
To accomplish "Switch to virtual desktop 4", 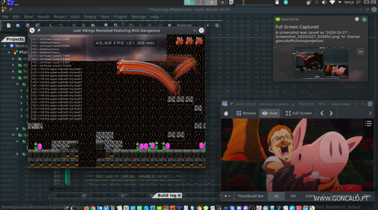I will pos(222,2).
